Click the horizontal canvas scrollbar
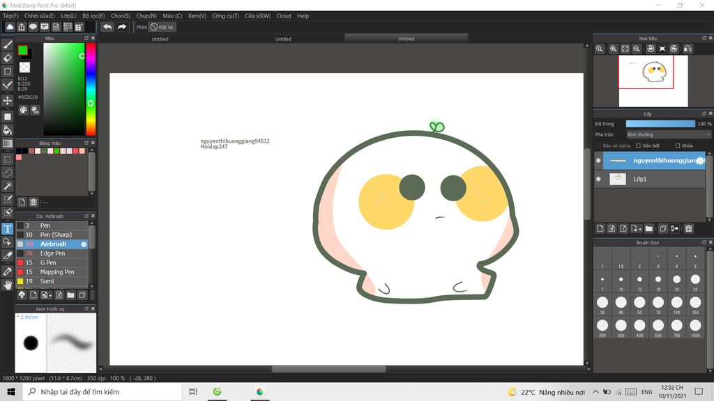The height and width of the screenshot is (401, 714). tap(329, 369)
